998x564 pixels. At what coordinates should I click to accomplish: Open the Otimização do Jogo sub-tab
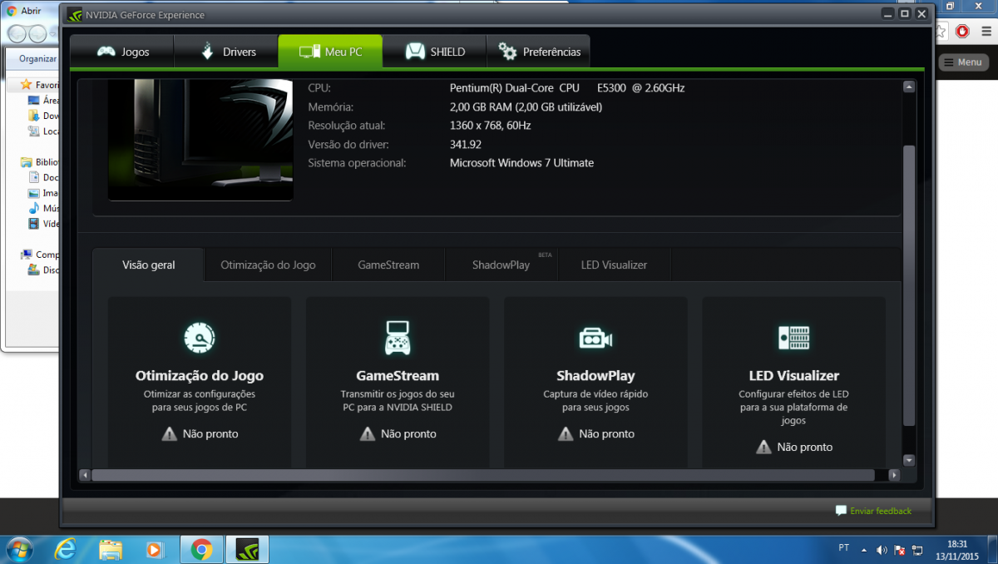268,265
